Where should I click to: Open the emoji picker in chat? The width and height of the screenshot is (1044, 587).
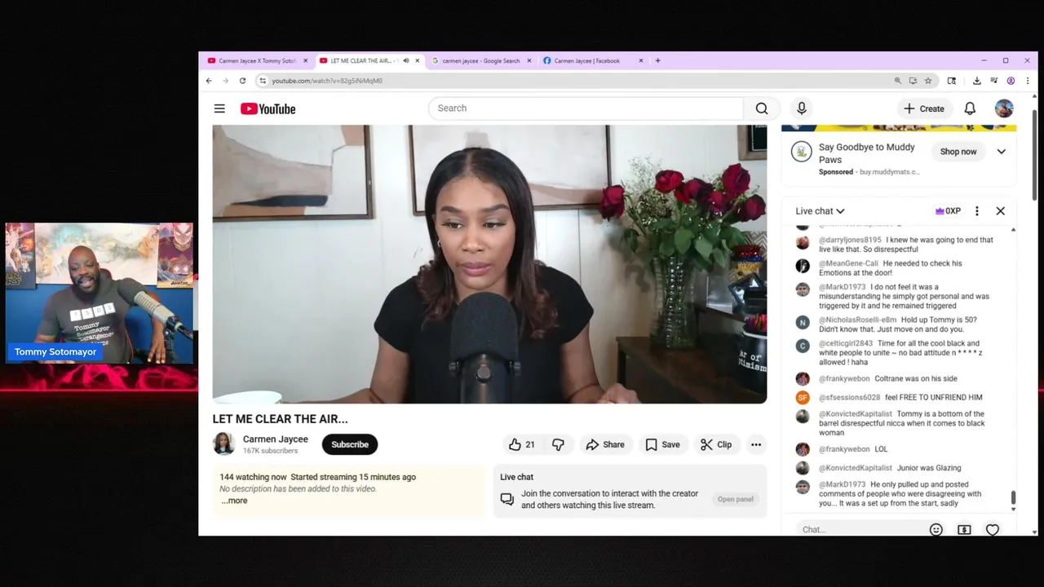(936, 530)
